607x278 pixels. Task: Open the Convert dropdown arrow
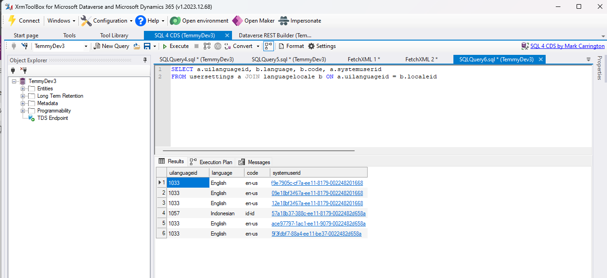coord(258,46)
